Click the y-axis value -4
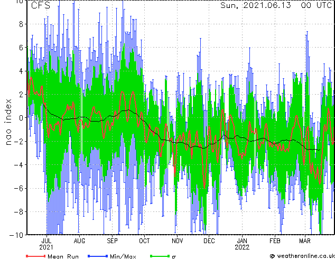The height and width of the screenshot is (259, 335). [18, 165]
